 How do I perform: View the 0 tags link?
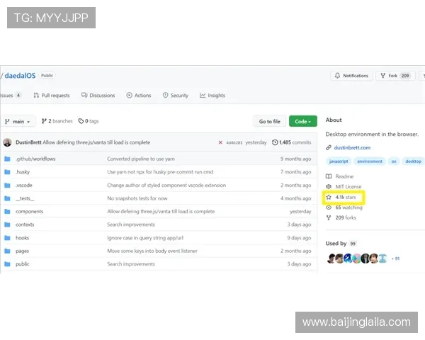pos(89,121)
